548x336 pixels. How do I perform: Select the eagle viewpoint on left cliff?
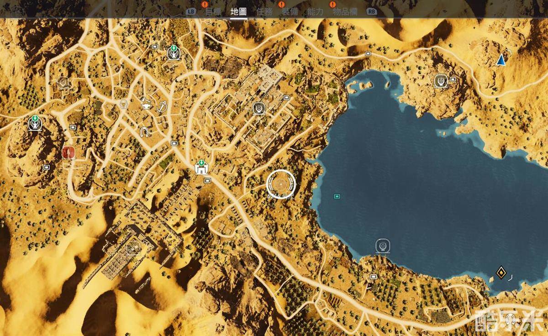pyautogui.click(x=34, y=122)
